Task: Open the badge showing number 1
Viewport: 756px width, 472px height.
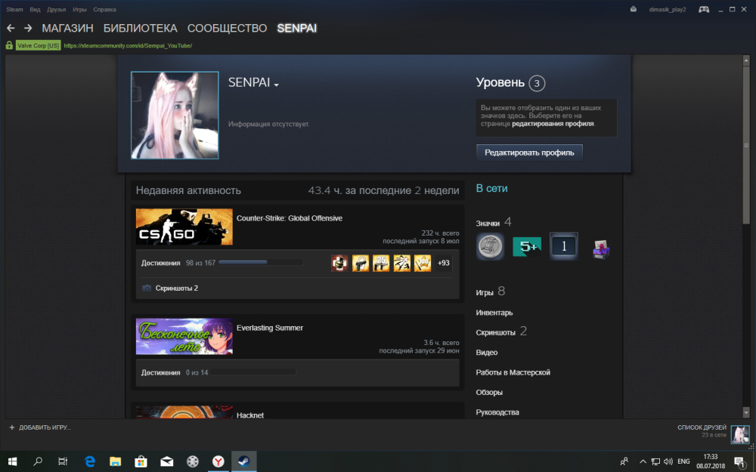Action: [x=564, y=247]
